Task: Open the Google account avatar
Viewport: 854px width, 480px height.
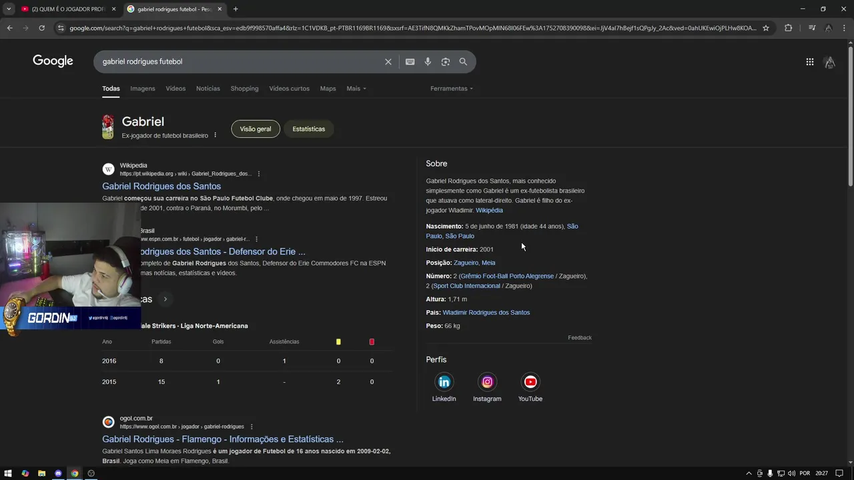Action: coord(829,62)
